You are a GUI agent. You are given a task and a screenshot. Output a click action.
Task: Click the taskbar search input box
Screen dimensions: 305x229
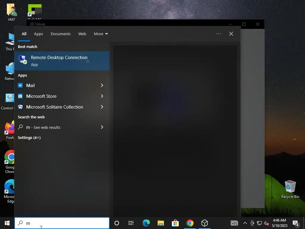[62, 223]
